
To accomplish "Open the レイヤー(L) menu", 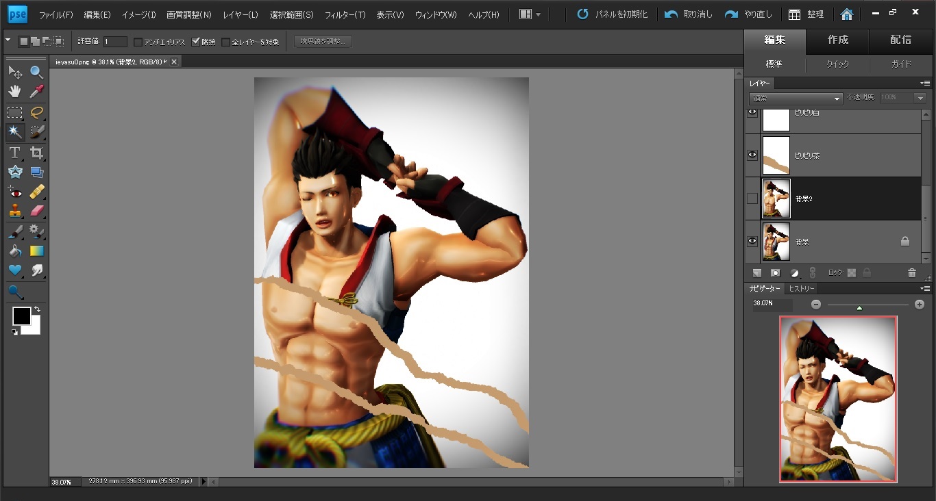I will pos(241,14).
